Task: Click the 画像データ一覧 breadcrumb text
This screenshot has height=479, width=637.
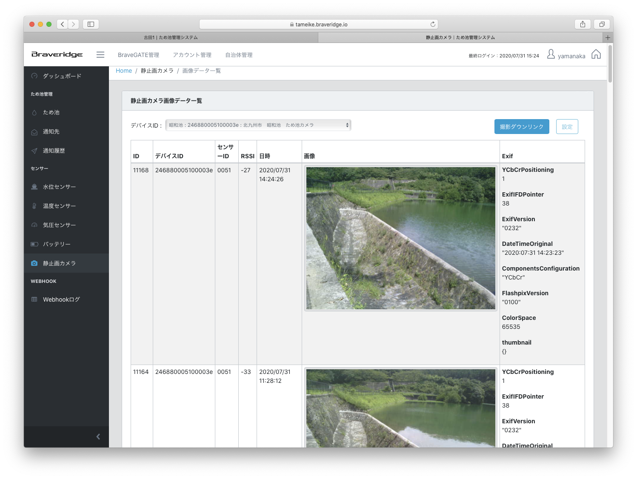Action: coord(202,71)
